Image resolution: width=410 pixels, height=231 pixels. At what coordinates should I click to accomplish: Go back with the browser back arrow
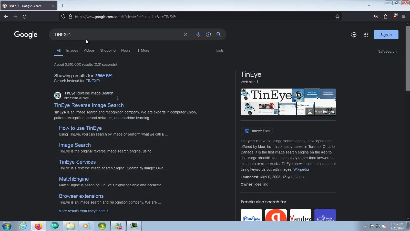[x=6, y=17]
